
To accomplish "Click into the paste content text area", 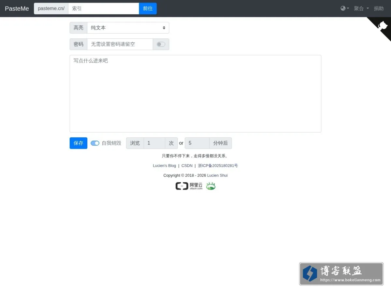I will pos(195,94).
